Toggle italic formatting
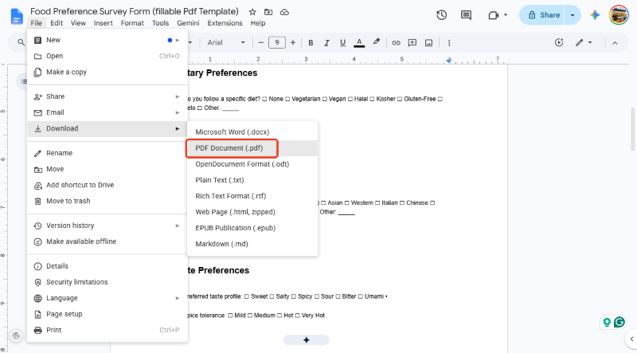Viewport: 637px width, 353px height. (326, 42)
